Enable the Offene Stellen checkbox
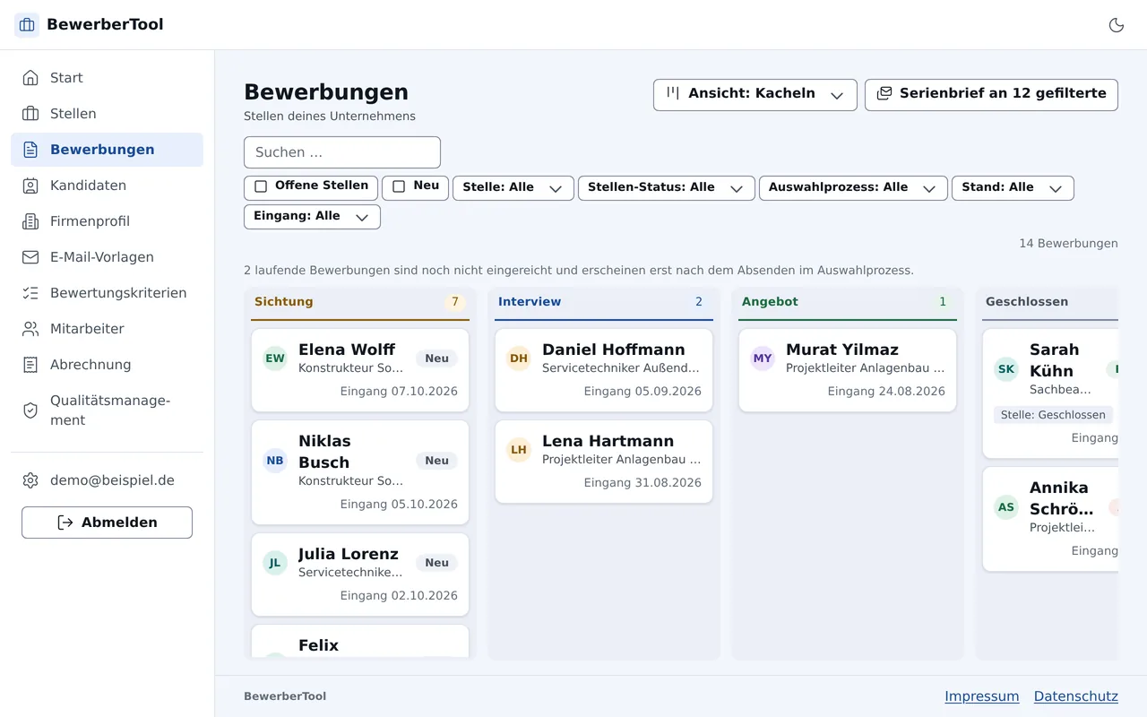The width and height of the screenshot is (1147, 717). [261, 186]
